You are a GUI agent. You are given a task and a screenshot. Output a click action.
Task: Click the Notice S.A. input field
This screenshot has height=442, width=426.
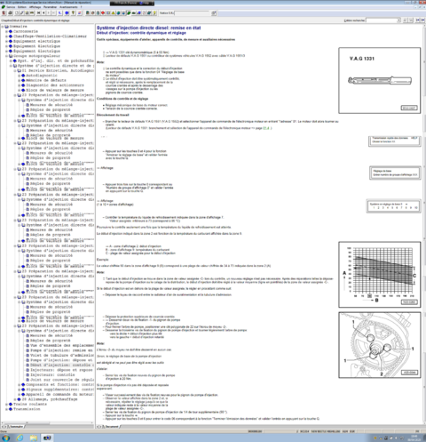[x=192, y=13]
